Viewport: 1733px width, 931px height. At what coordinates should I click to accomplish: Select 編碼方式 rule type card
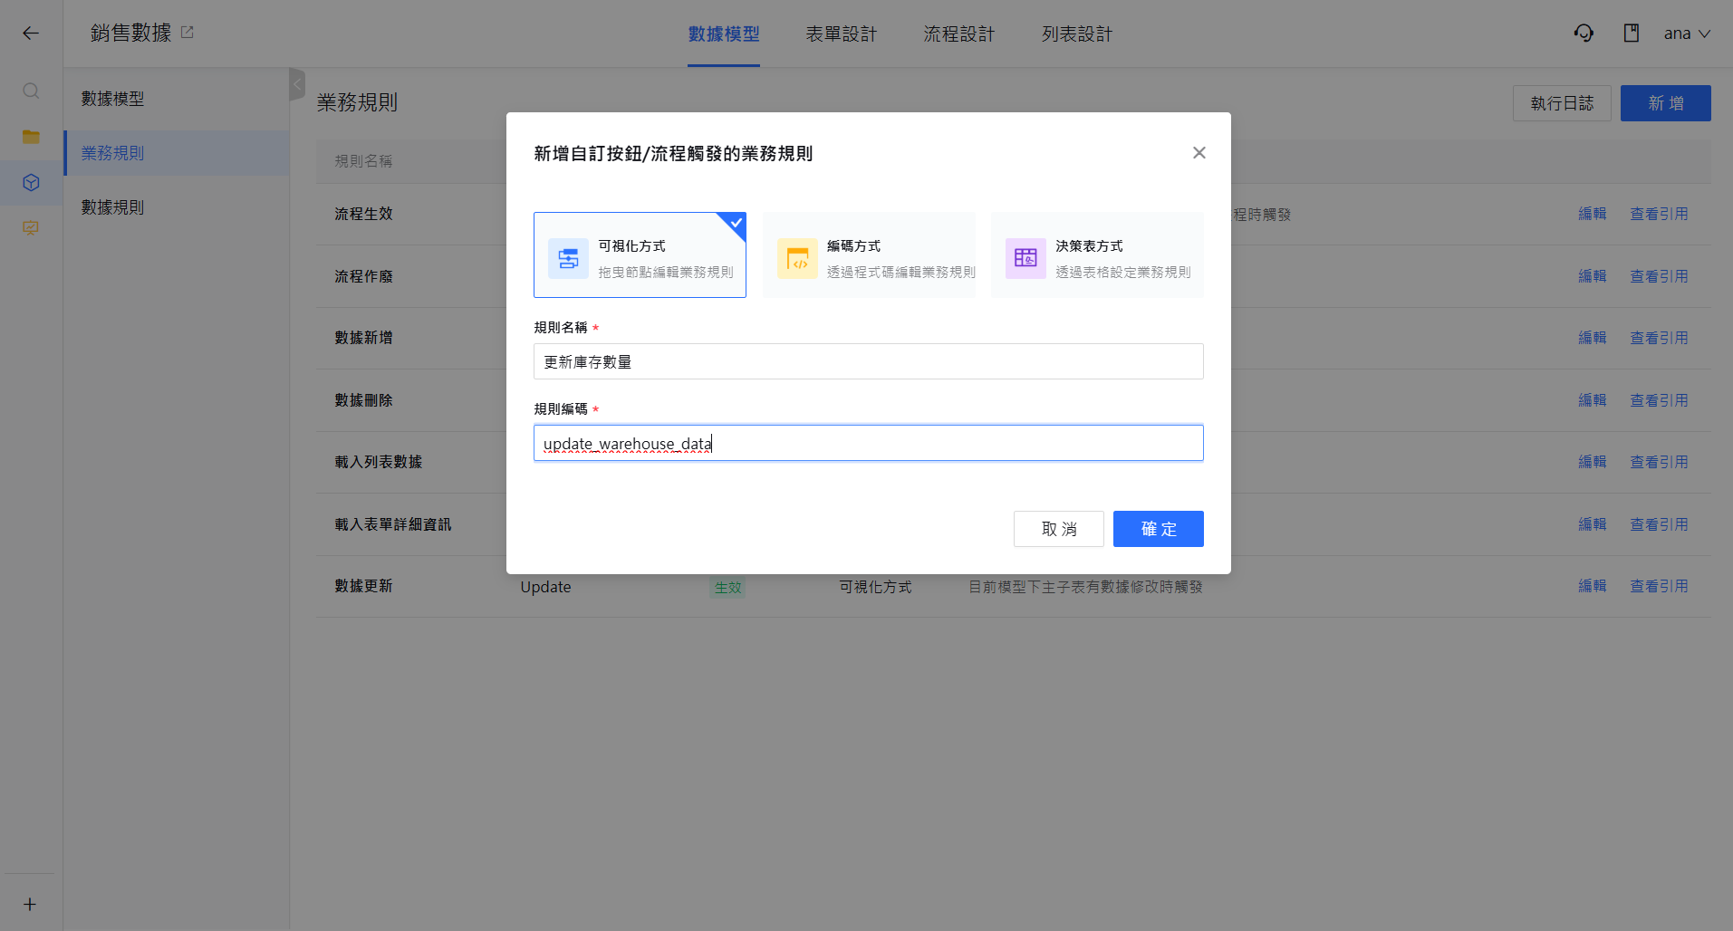tap(869, 255)
